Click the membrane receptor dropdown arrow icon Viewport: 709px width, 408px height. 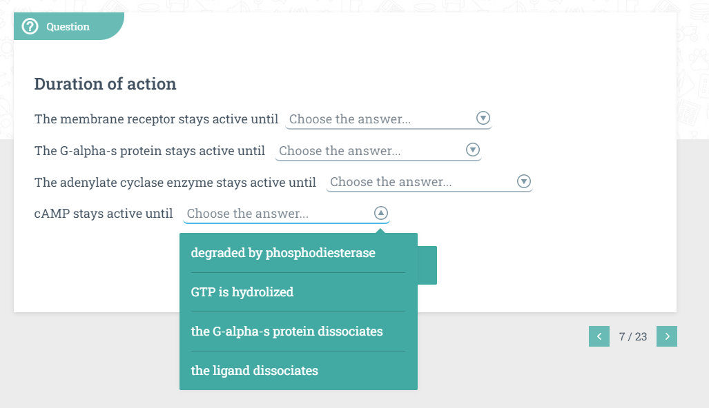point(483,118)
